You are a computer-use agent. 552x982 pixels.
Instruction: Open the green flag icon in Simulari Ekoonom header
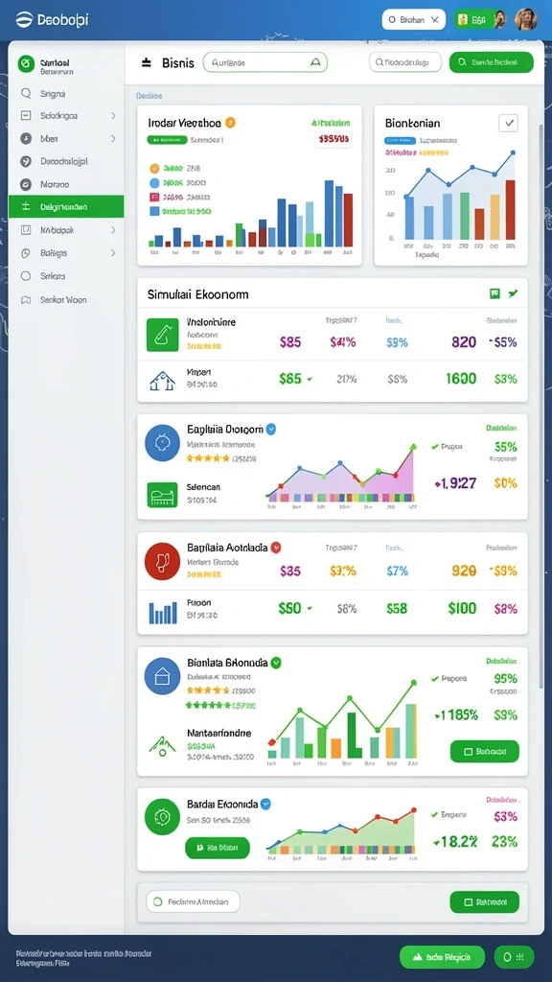click(494, 293)
